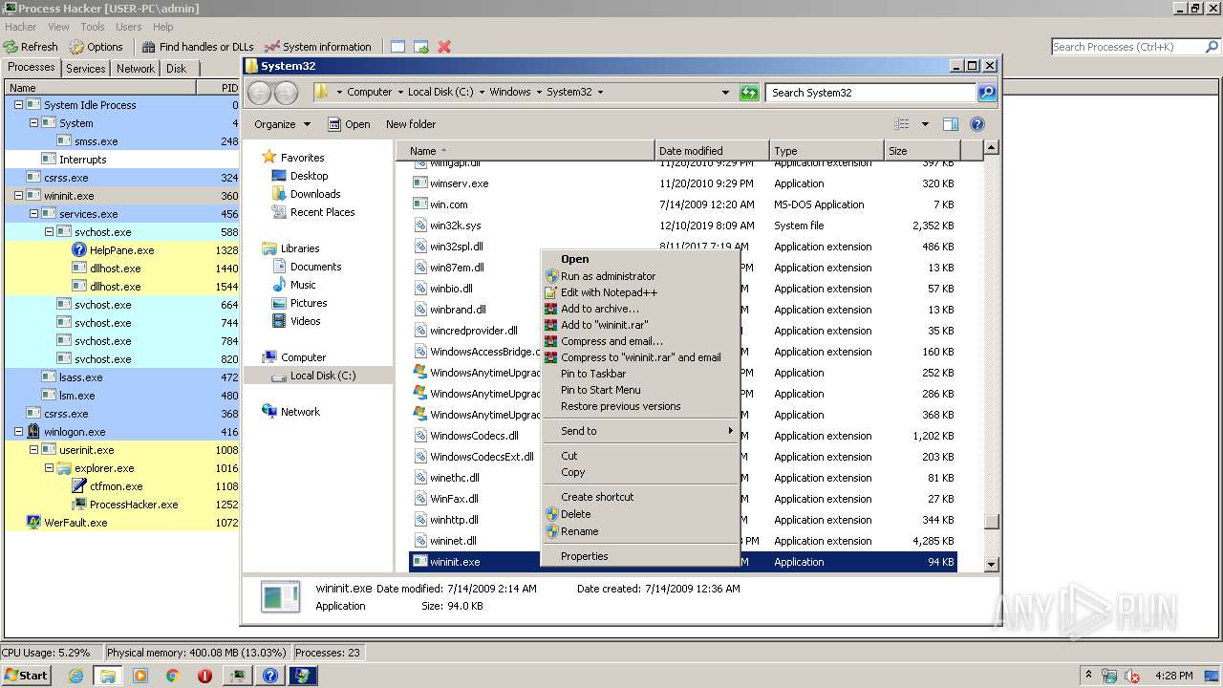Click the media player taskbar icon
Screen dimensions: 1223x688
(x=140, y=676)
